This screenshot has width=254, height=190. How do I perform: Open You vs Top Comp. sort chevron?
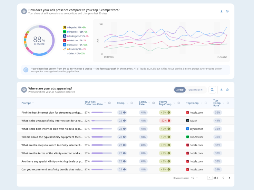(174, 103)
